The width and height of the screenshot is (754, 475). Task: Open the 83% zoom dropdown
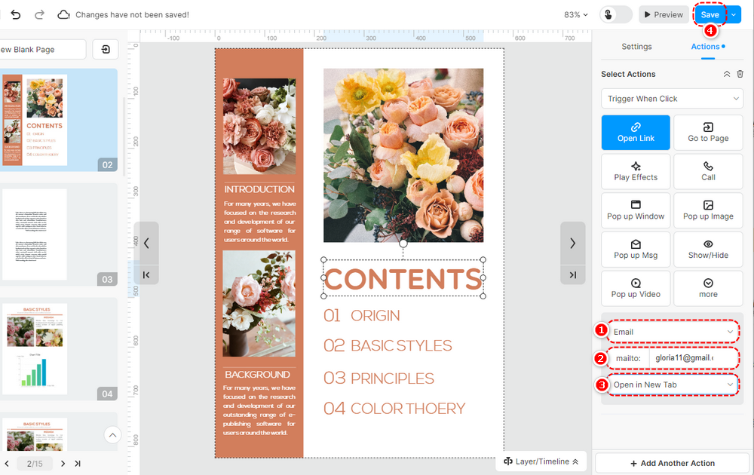575,15
